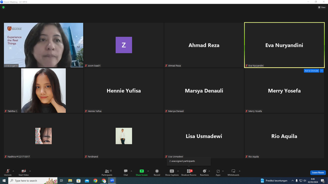Image resolution: width=328 pixels, height=184 pixels.
Task: Expand audio options arrow next to Unmute
Action: click(x=13, y=171)
